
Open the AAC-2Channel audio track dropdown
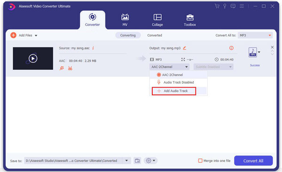tap(169, 67)
